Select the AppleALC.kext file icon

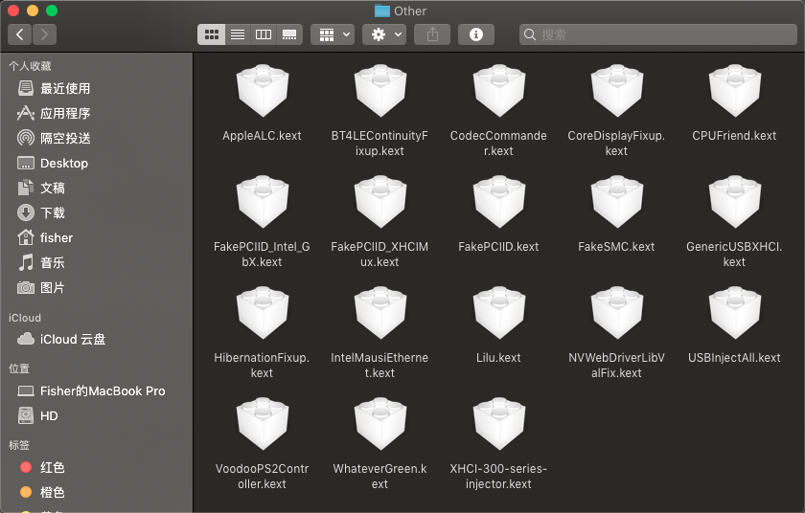263,90
